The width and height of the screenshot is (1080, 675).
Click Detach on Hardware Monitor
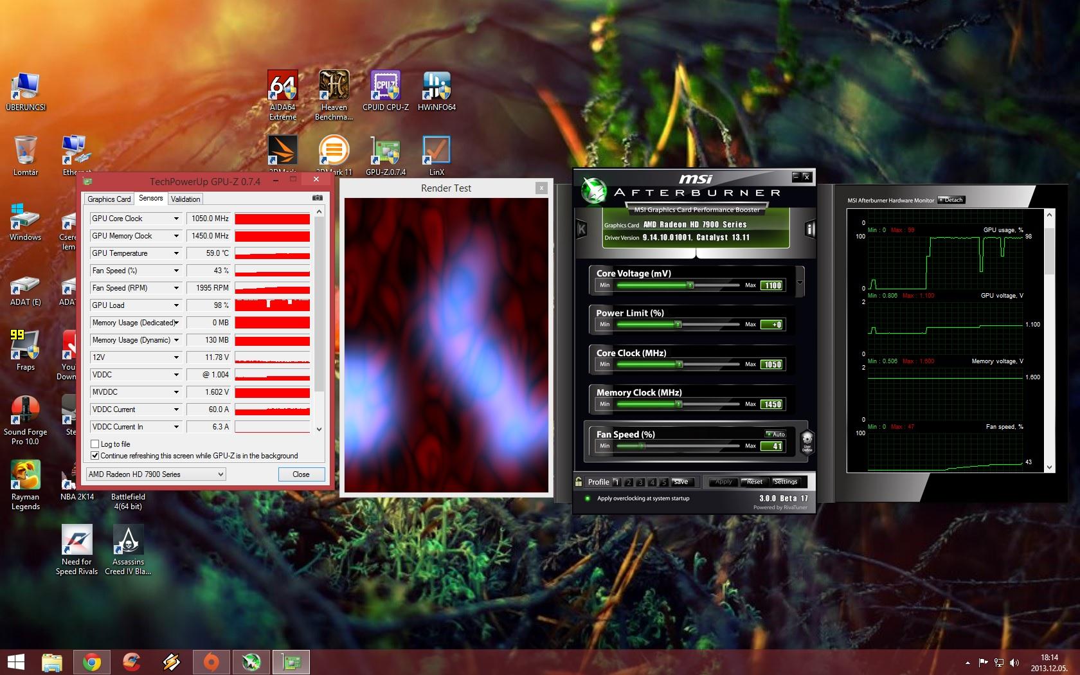[951, 200]
